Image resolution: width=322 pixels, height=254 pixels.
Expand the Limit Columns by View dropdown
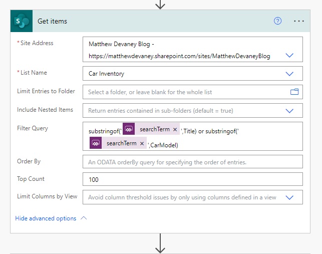[289, 197]
